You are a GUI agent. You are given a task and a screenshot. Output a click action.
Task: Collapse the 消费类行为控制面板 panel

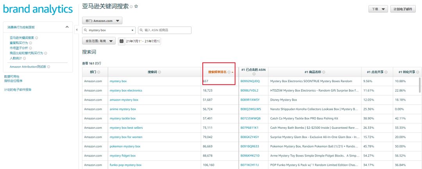tap(67, 27)
